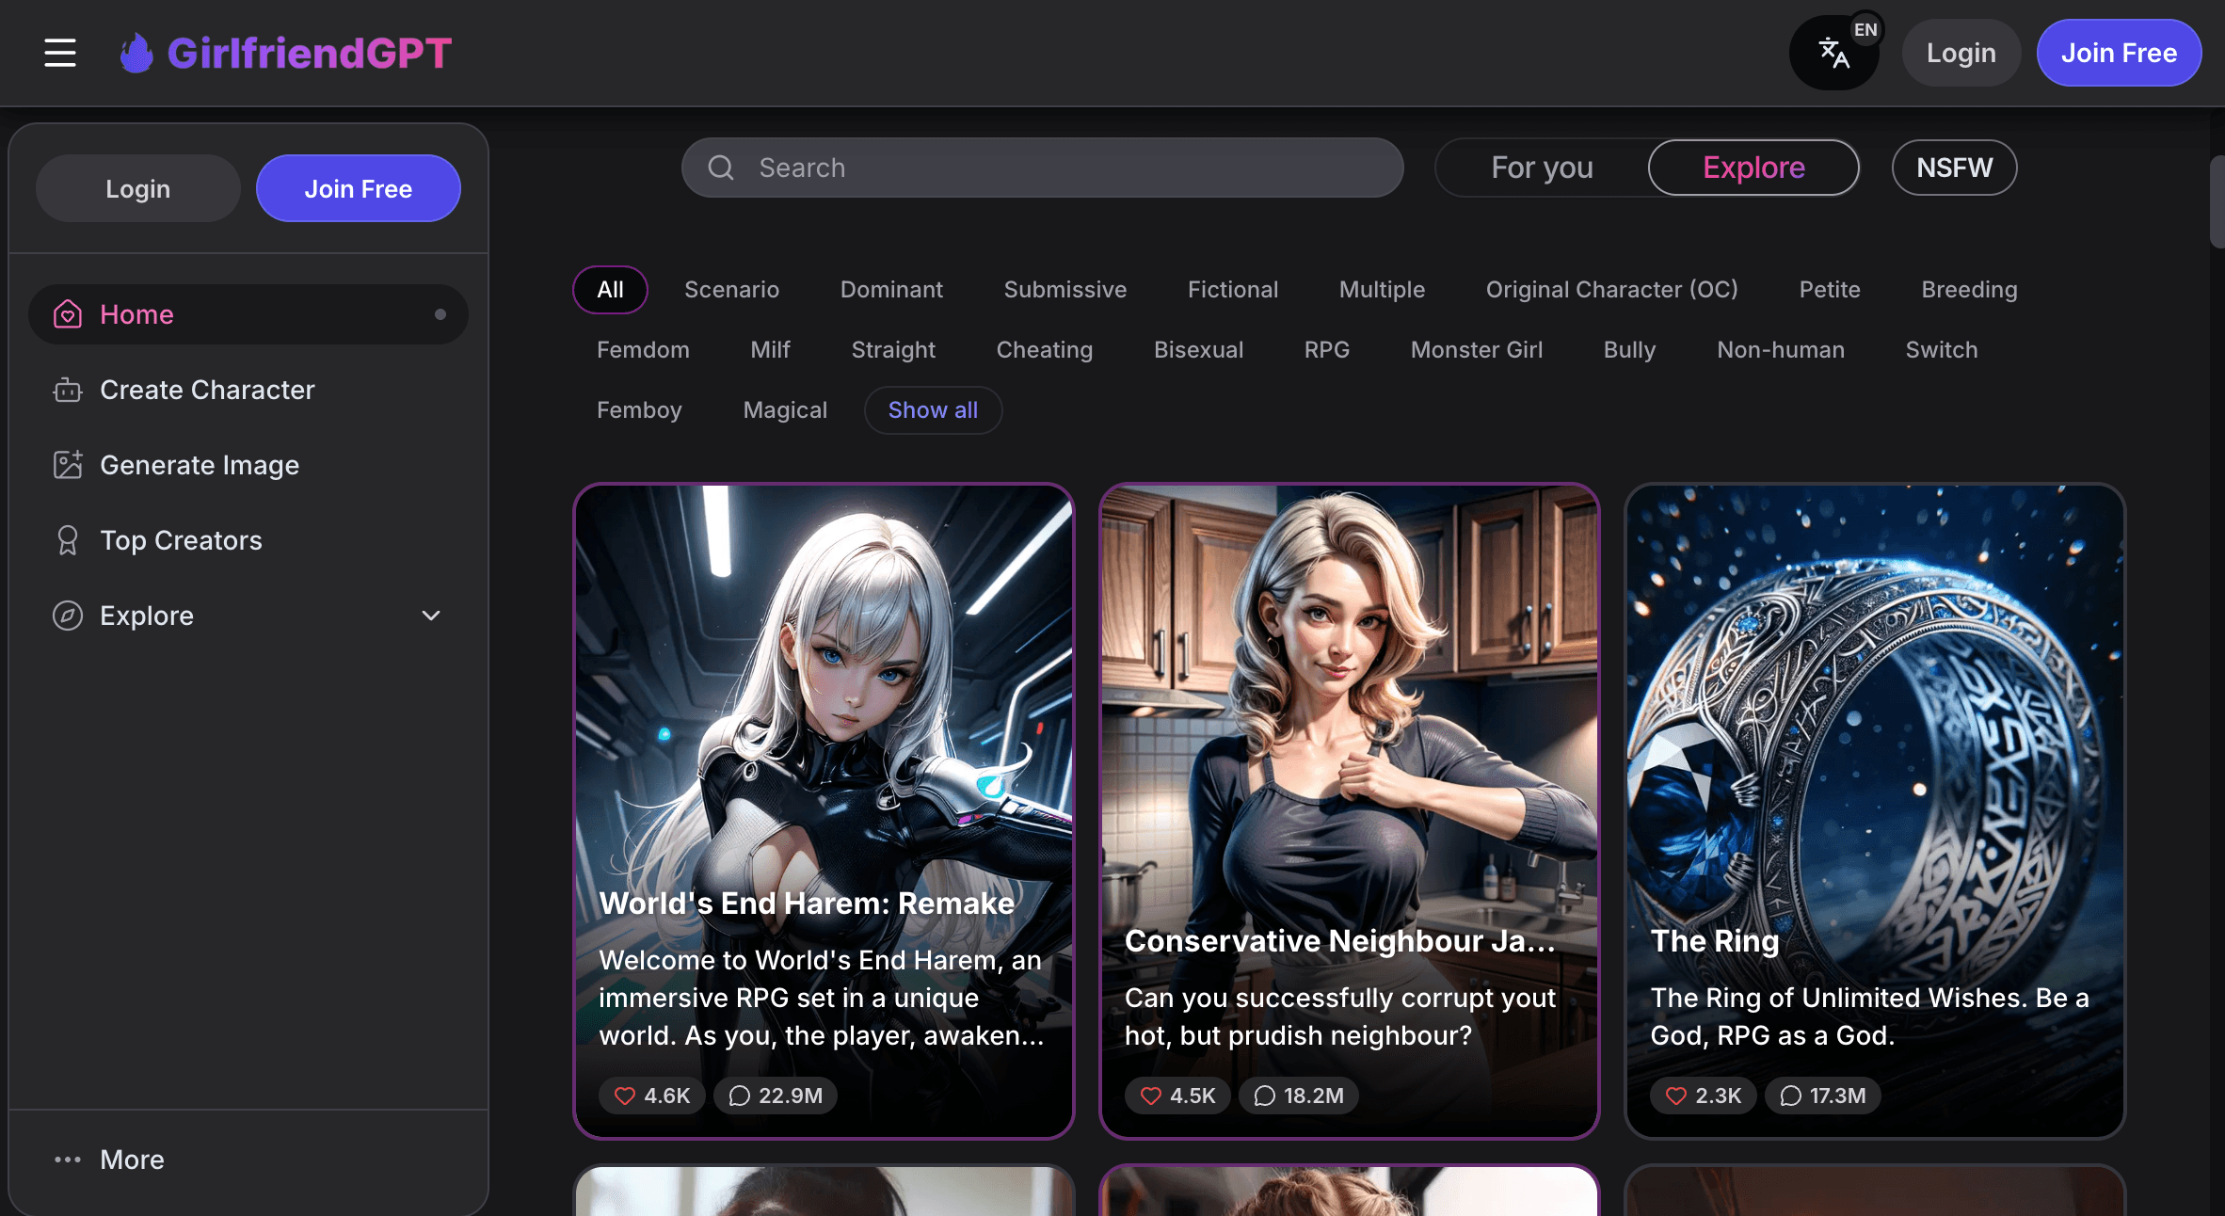Like World's End Harem card via heart icon
2225x1216 pixels.
coord(625,1096)
